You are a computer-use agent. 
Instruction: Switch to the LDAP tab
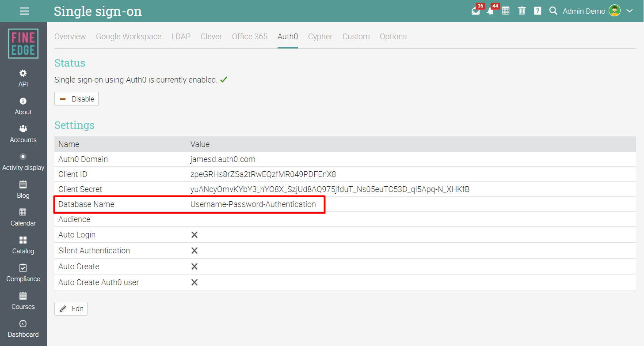(x=181, y=37)
